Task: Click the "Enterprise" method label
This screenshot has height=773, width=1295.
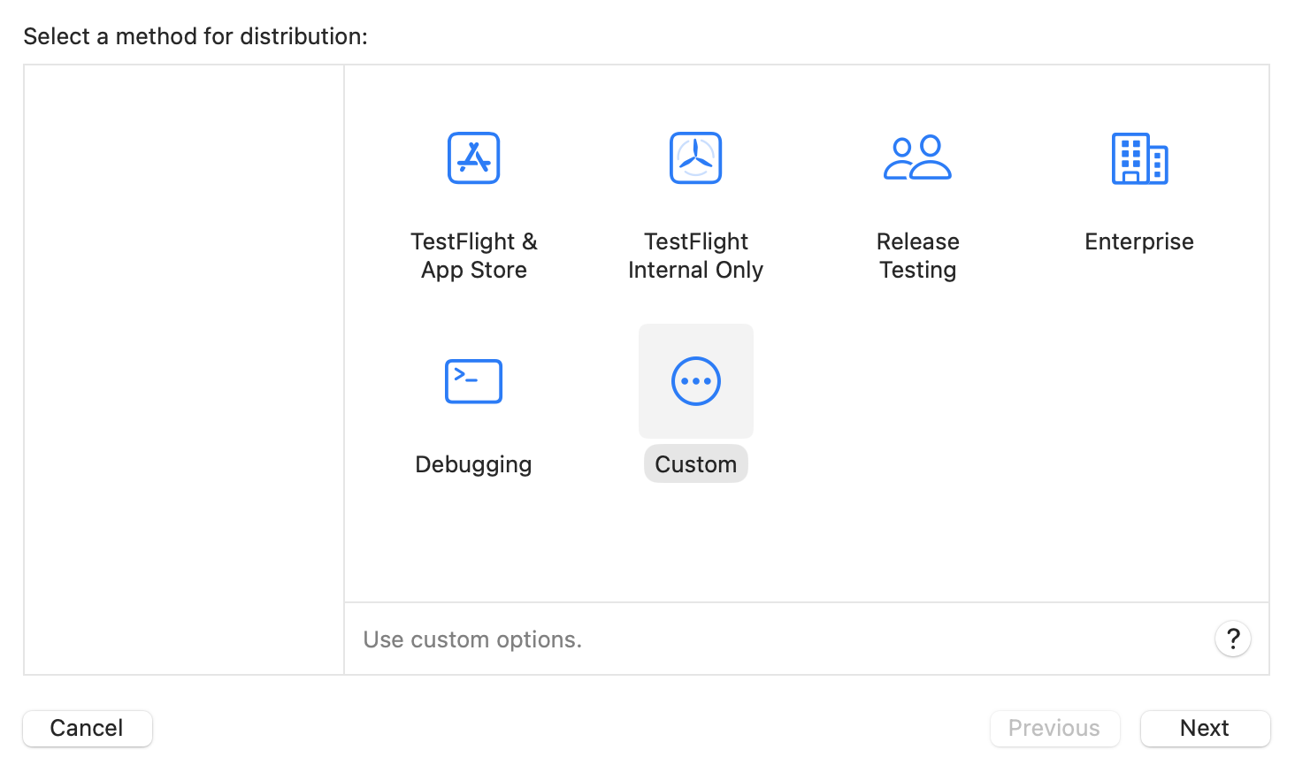Action: (1139, 241)
